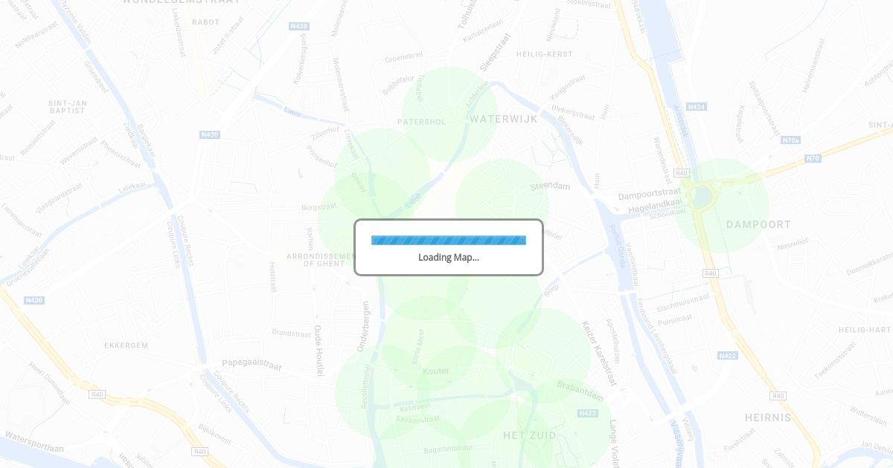Click the Steendam street label
The height and width of the screenshot is (468, 893).
tap(550, 186)
